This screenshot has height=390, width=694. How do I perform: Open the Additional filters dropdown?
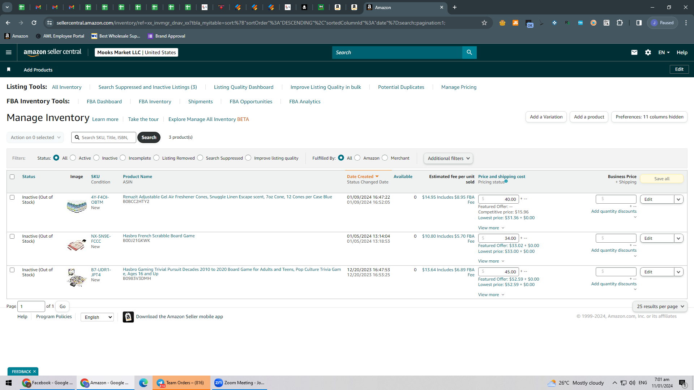pyautogui.click(x=448, y=158)
